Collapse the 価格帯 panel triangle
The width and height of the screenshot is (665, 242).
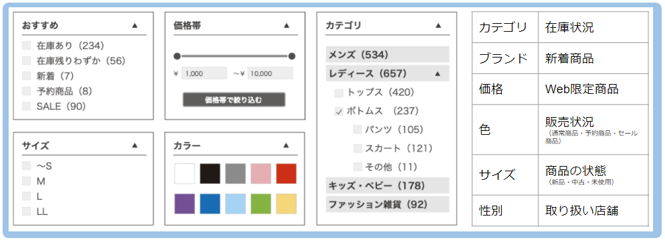coord(286,25)
